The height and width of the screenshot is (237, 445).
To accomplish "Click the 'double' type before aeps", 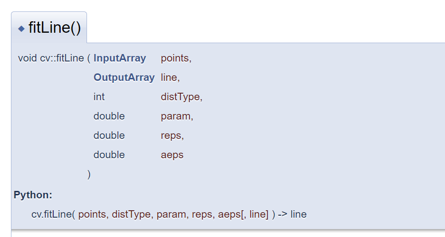I will click(109, 155).
